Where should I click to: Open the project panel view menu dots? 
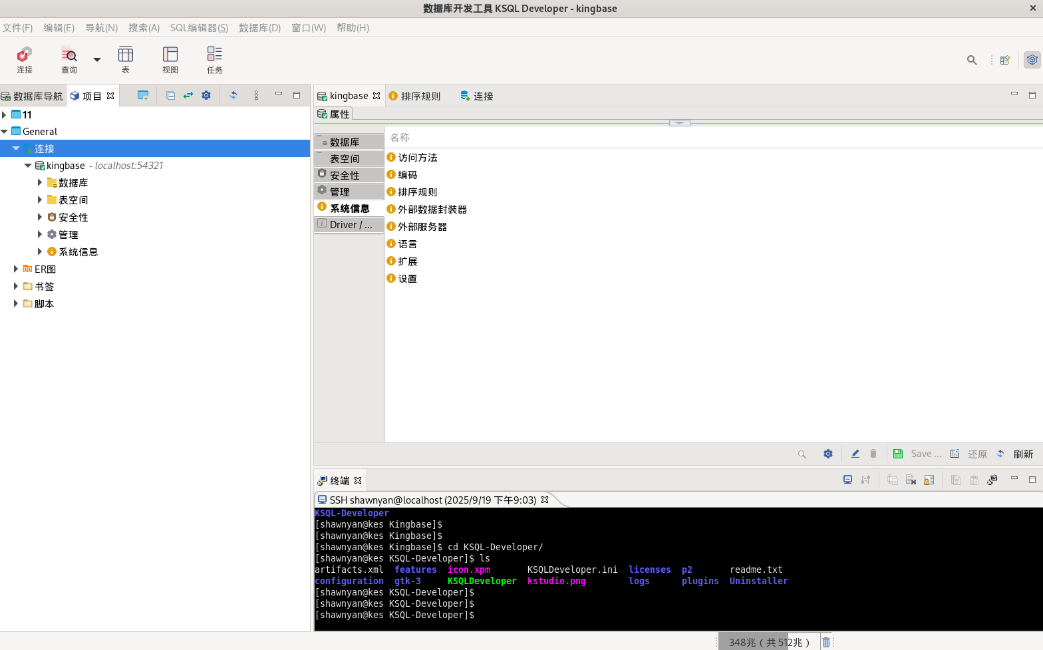tap(256, 95)
